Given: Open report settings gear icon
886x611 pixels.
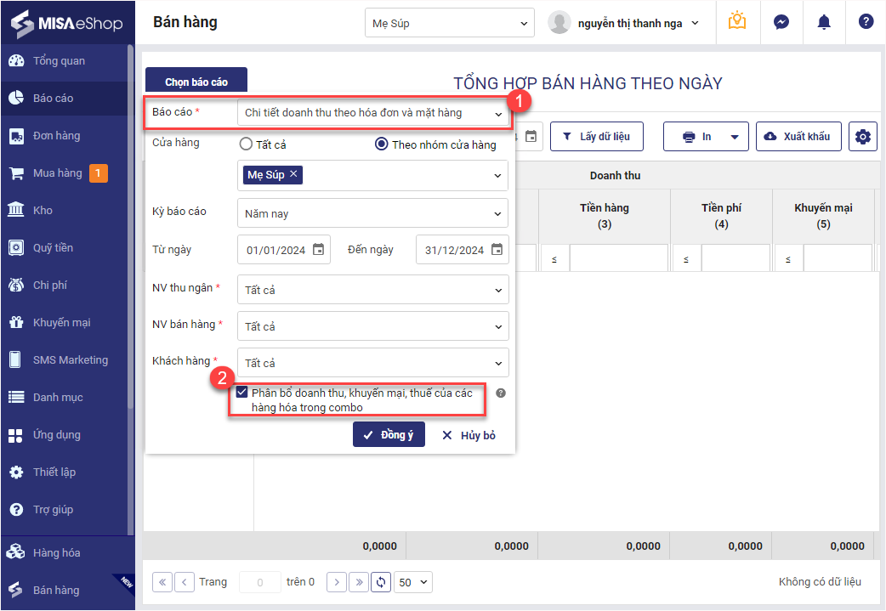Looking at the screenshot, I should (x=862, y=137).
